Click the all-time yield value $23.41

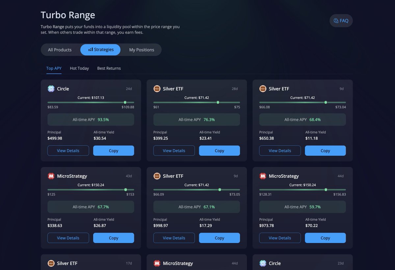(206, 138)
